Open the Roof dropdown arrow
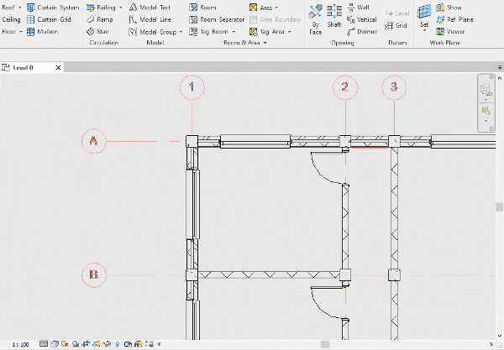Screen dimensions: 504x350 (x=20, y=8)
